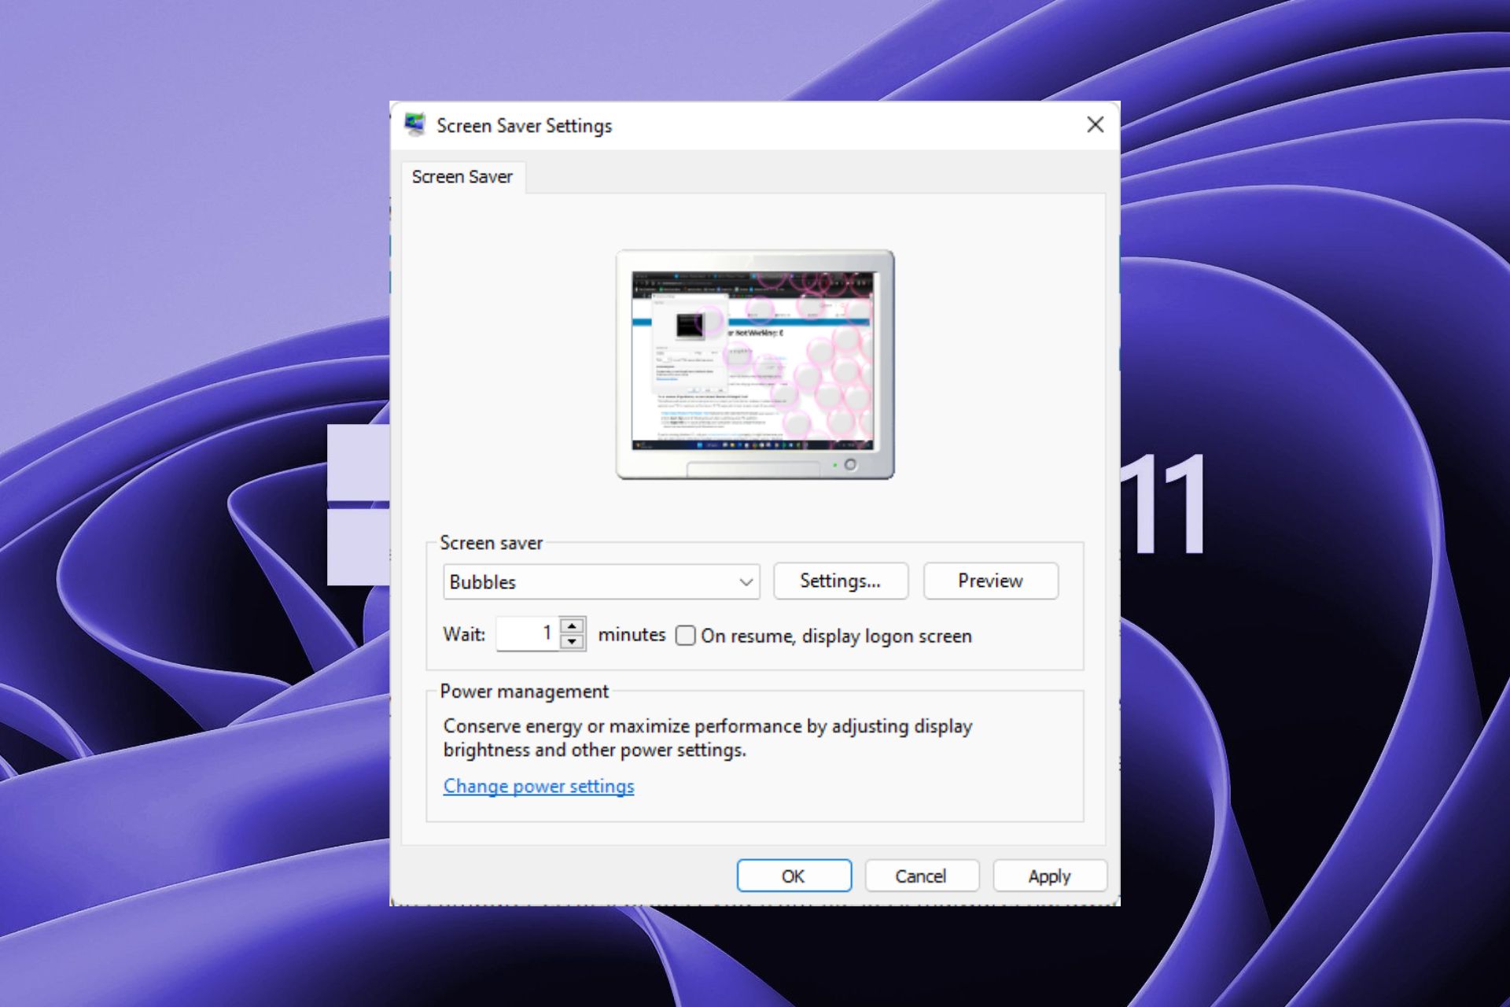Click the close X button of the dialog

(1096, 125)
